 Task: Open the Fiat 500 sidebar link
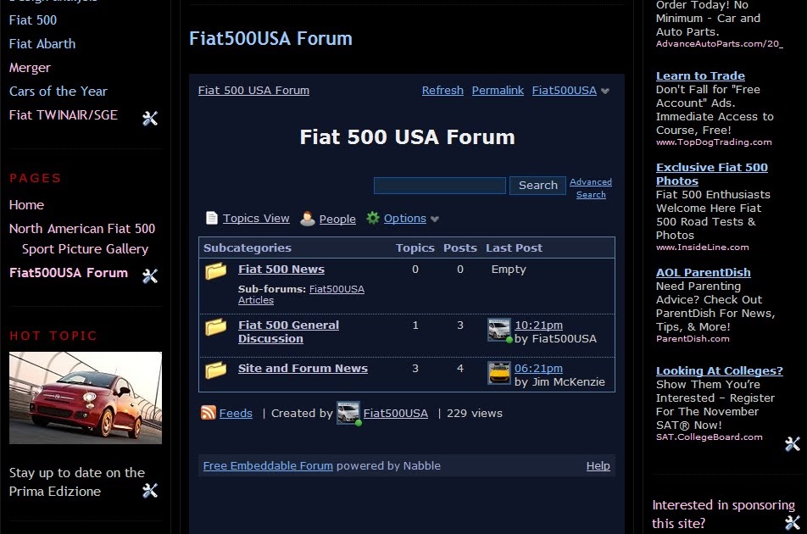[x=33, y=20]
